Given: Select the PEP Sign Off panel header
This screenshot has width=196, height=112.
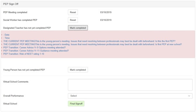Looking at the screenshot, I should pyautogui.click(x=98, y=4).
